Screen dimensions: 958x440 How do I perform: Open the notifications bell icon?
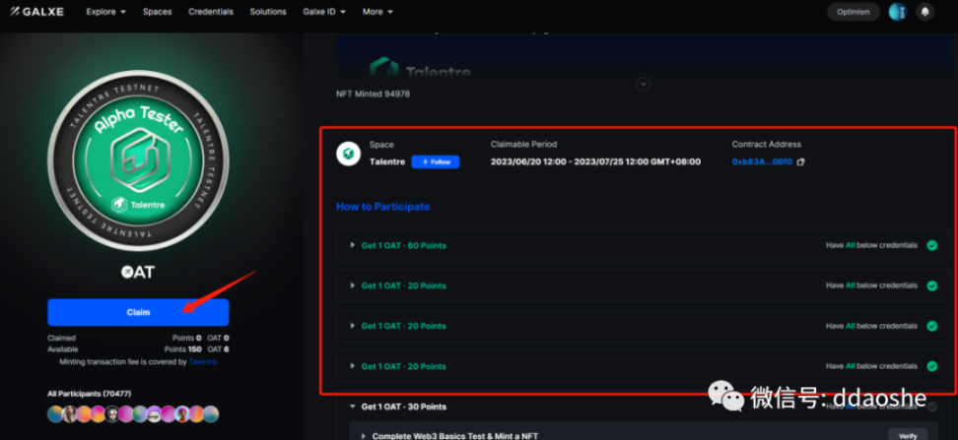click(x=924, y=12)
